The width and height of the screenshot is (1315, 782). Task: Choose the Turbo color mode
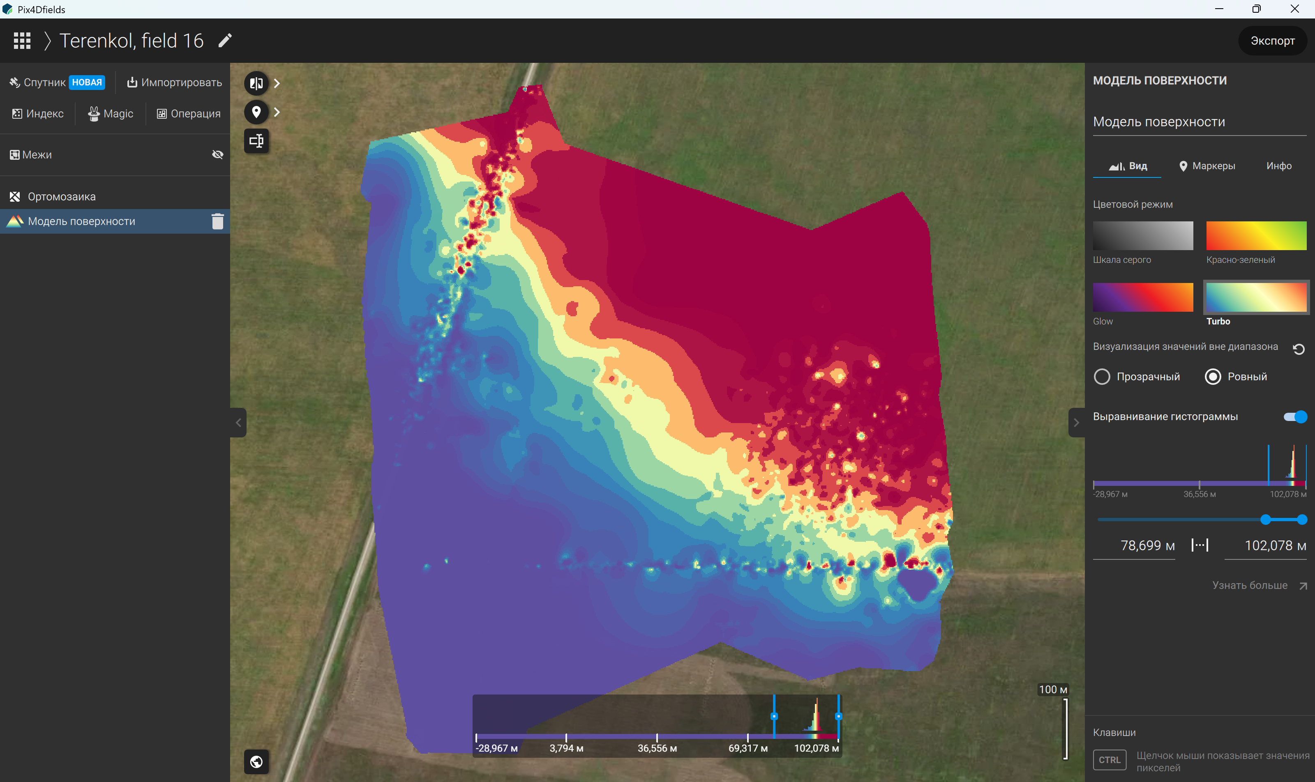coord(1257,297)
